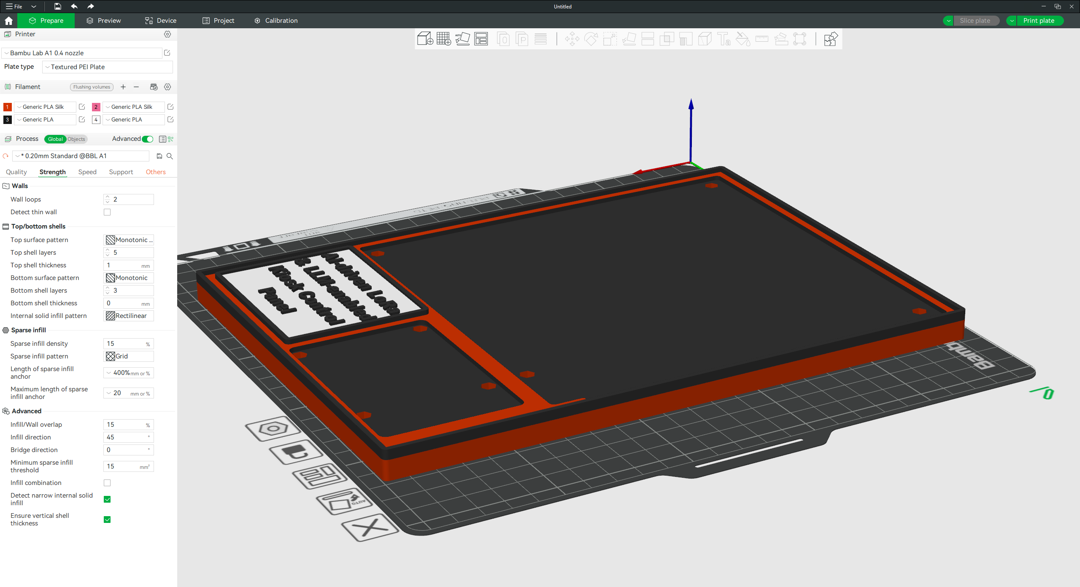The image size is (1080, 587).
Task: Click the Add plate grid icon
Action: point(443,39)
